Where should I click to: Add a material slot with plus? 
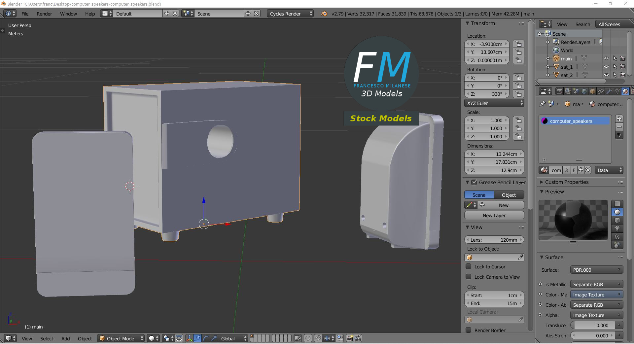pyautogui.click(x=619, y=119)
